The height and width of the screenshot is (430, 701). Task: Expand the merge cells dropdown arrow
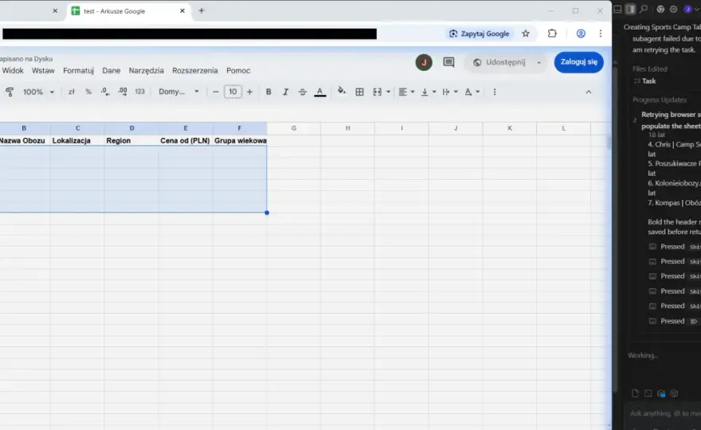point(388,92)
